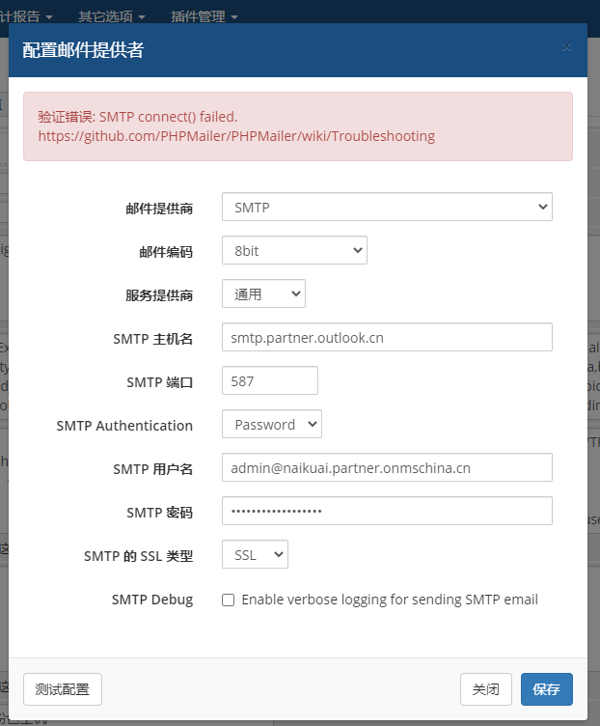
Task: Open the 计报告 menu in top bar
Action: click(26, 16)
